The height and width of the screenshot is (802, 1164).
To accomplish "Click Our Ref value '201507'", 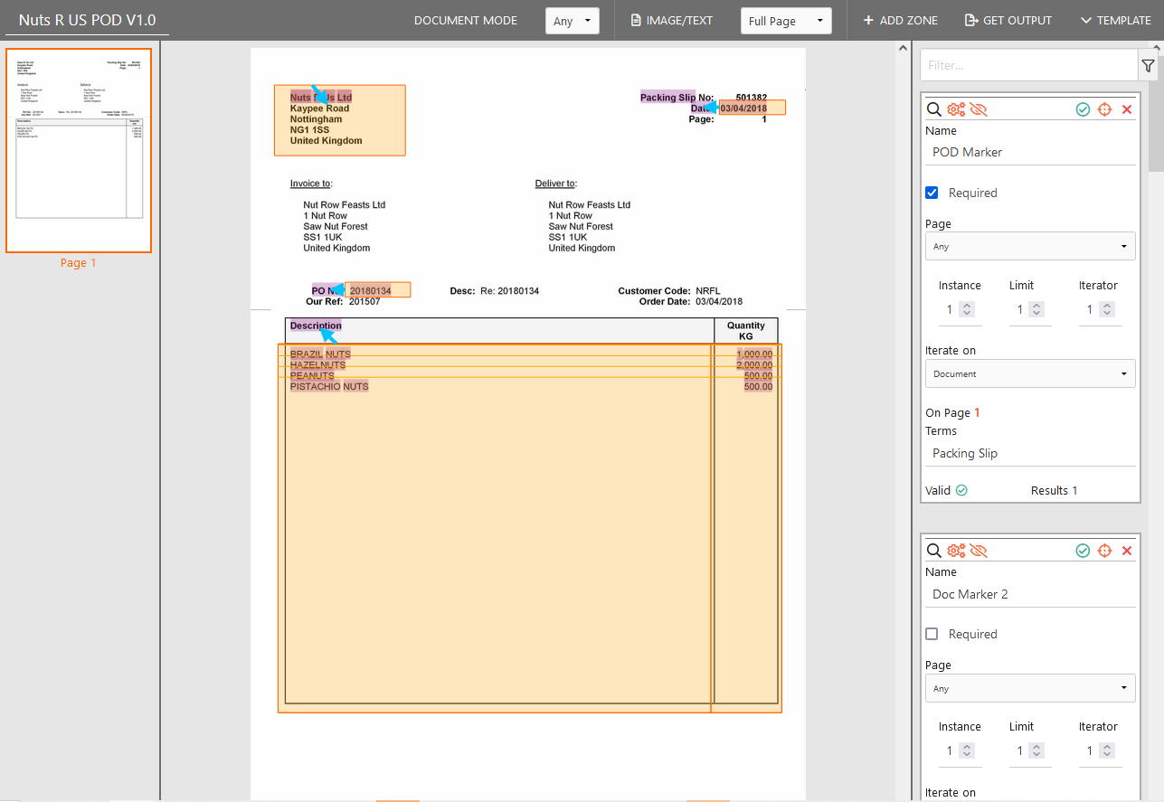I will click(364, 302).
